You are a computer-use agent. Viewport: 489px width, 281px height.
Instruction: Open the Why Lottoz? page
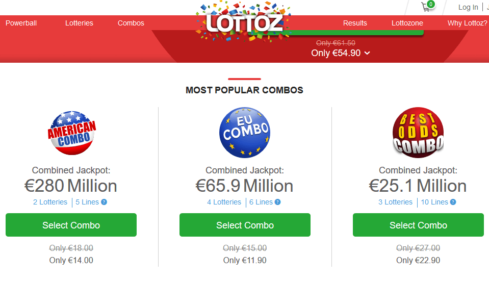tap(467, 23)
